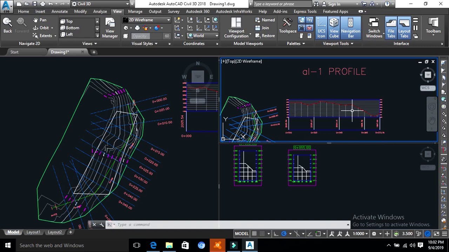
Task: Toggle Hardware Acceleration blue circle icon
Action: [x=428, y=233]
